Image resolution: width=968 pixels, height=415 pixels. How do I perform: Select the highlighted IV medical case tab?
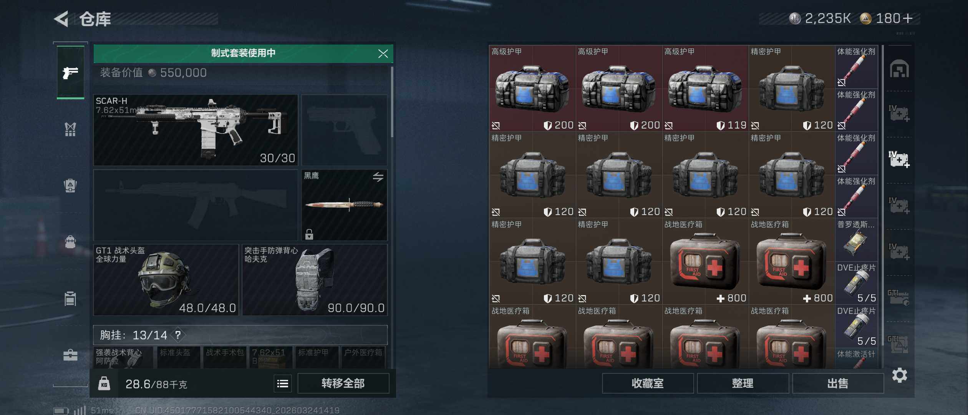899,159
